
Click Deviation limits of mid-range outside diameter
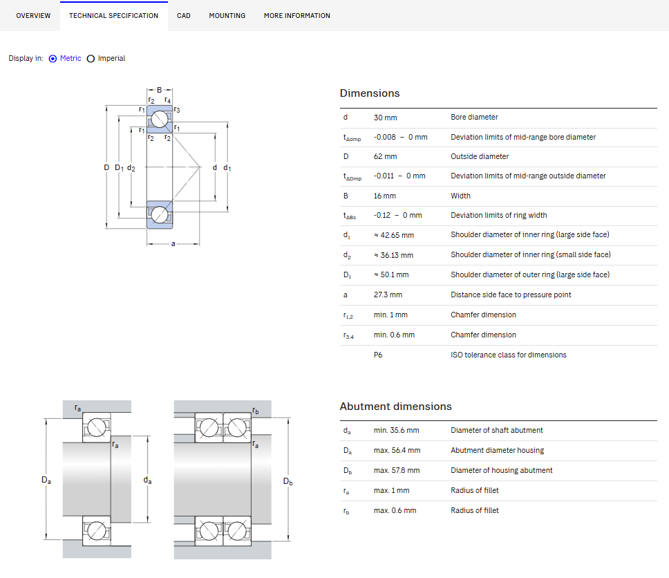coord(528,176)
